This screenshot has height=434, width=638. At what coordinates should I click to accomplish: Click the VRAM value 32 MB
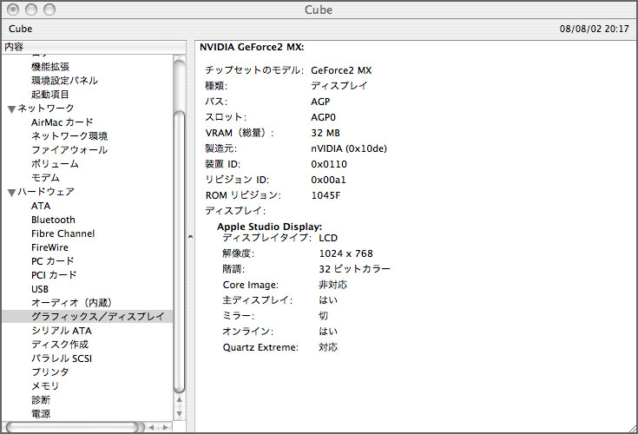point(326,133)
